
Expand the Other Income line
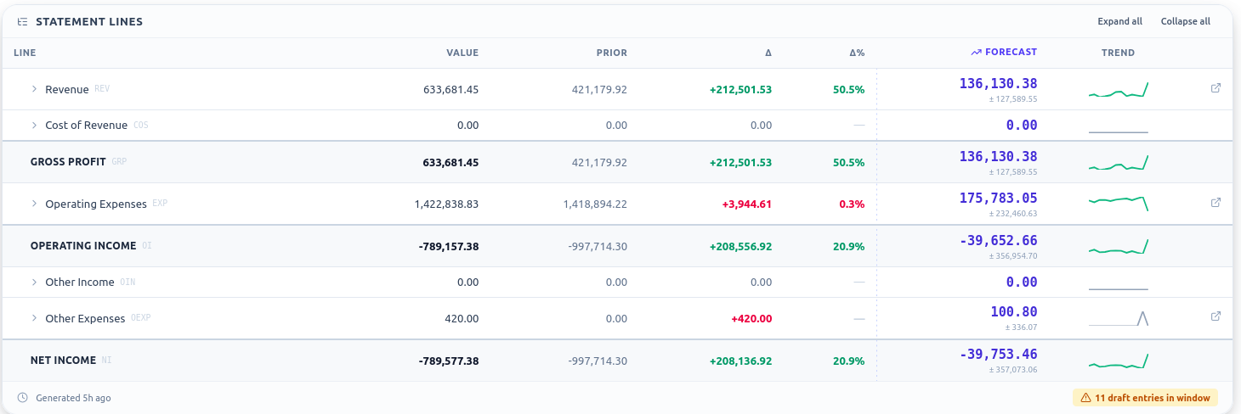[34, 282]
